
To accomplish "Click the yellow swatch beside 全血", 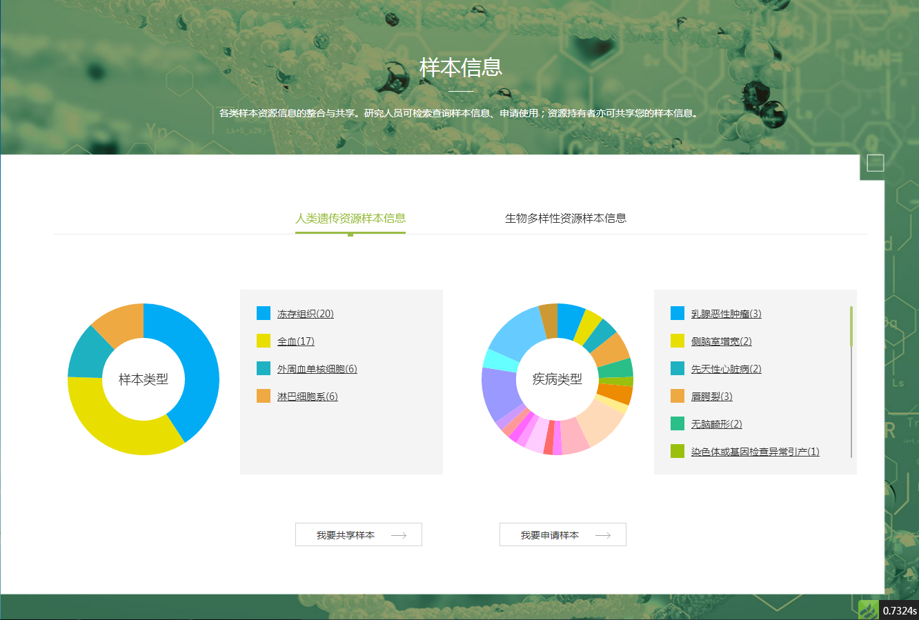I will click(264, 341).
